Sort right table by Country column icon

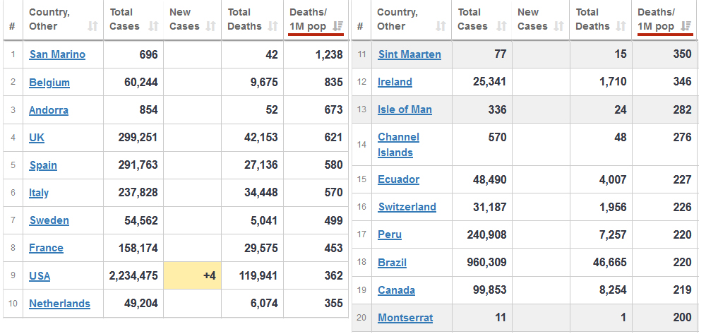click(441, 27)
